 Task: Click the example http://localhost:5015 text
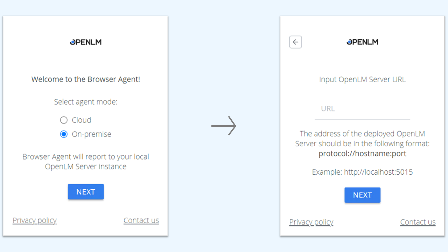[362, 172]
